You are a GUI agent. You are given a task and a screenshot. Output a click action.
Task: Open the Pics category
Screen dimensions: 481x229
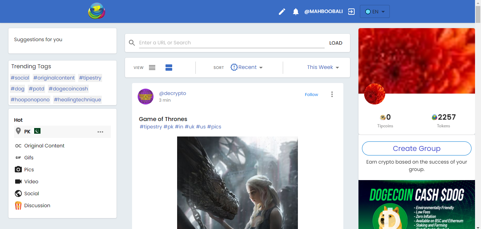pos(29,170)
